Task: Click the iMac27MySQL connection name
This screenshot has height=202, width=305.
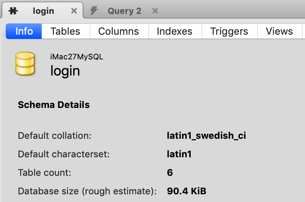Action: [77, 57]
